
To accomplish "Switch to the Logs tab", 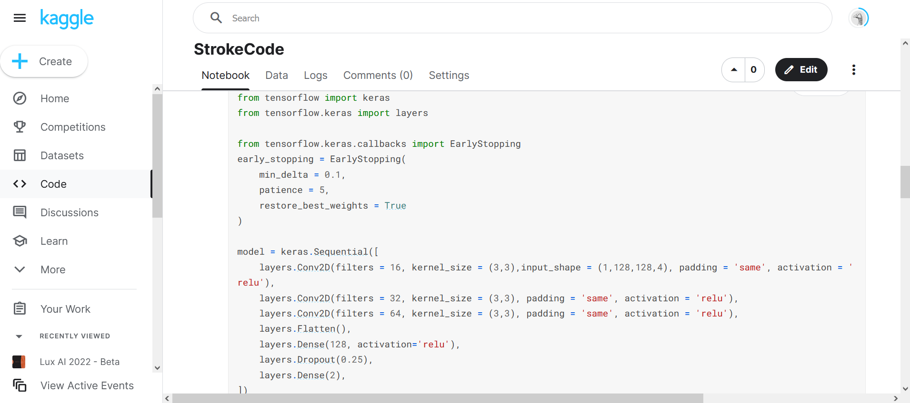I will 316,75.
